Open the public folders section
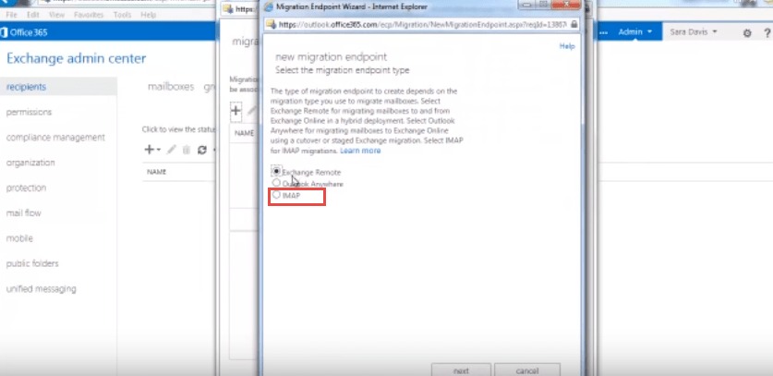 coord(32,263)
